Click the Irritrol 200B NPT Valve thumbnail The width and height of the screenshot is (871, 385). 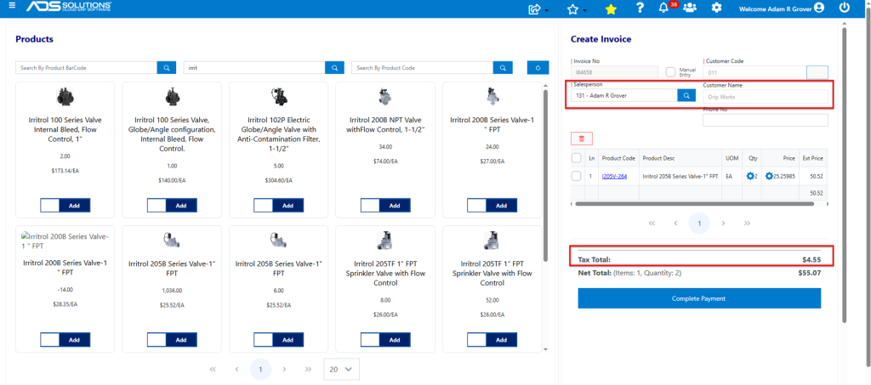coord(385,98)
